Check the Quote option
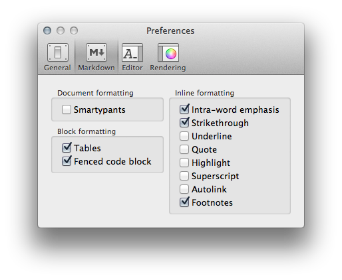The height and width of the screenshot is (280, 342). 184,149
